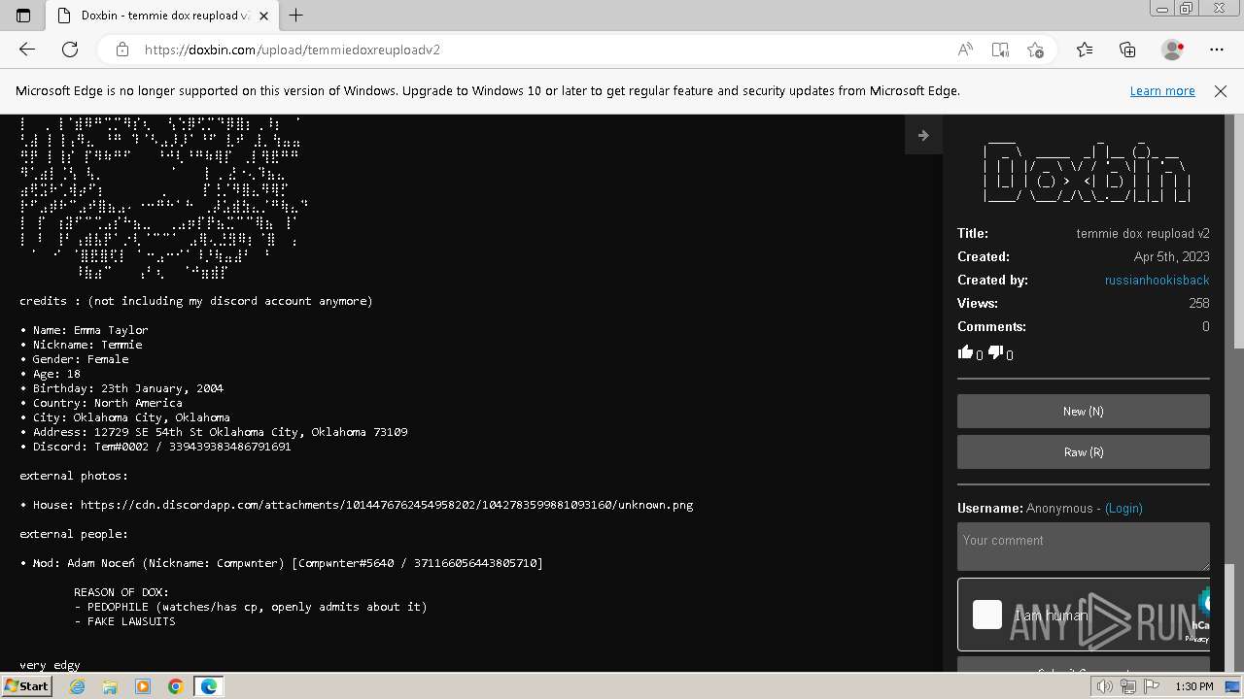Check the I am human captcha box
1244x699 pixels.
987,615
